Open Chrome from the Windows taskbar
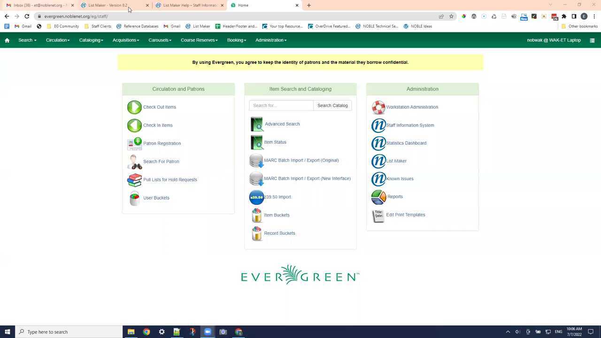Screen dimensions: 601x338 (146, 332)
